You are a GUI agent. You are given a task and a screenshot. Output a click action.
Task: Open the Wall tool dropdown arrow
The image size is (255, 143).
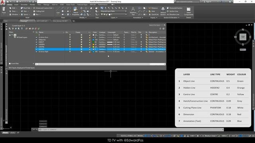click(x=17, y=8)
